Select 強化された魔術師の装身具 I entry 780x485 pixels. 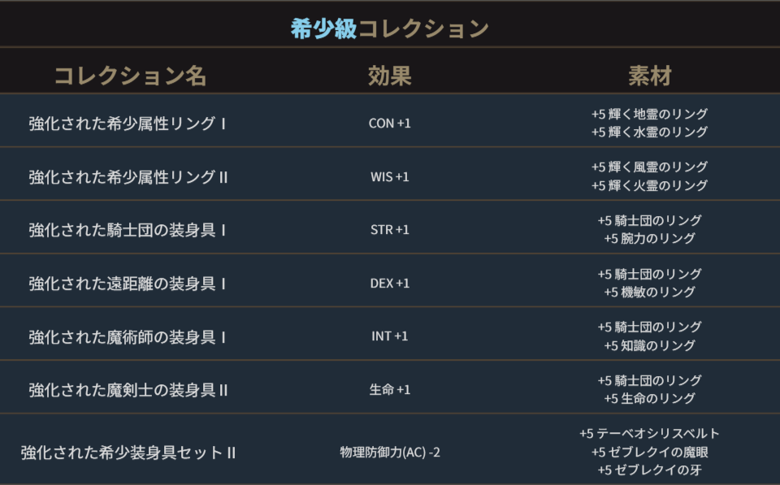128,336
